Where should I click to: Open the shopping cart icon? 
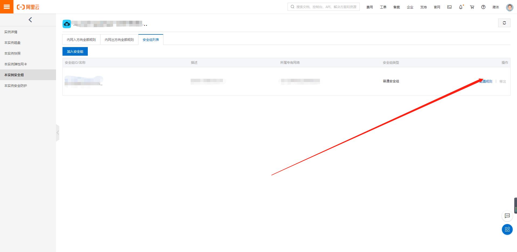click(472, 7)
